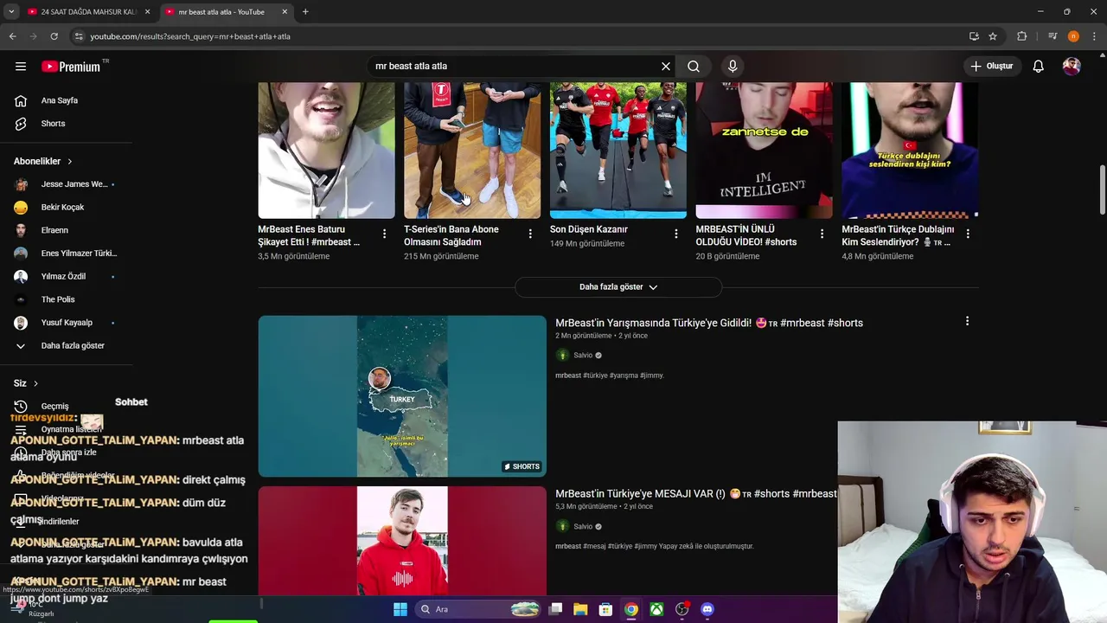The width and height of the screenshot is (1107, 623).
Task: Play the MESAJI VAR video thumbnail
Action: (402, 541)
